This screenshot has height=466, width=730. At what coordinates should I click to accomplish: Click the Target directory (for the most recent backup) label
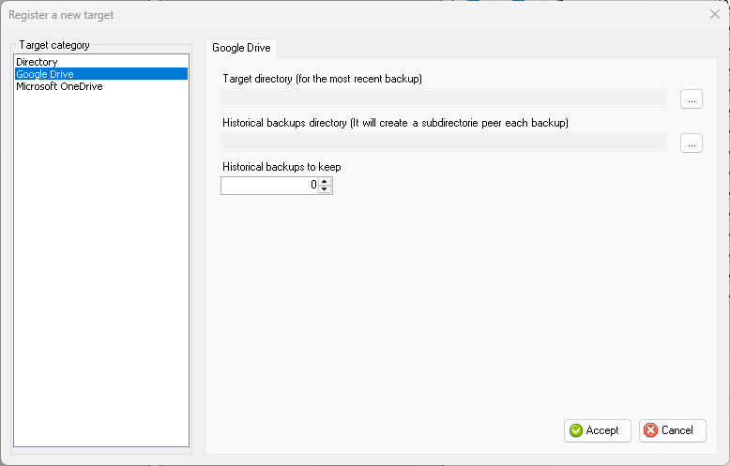(x=322, y=79)
